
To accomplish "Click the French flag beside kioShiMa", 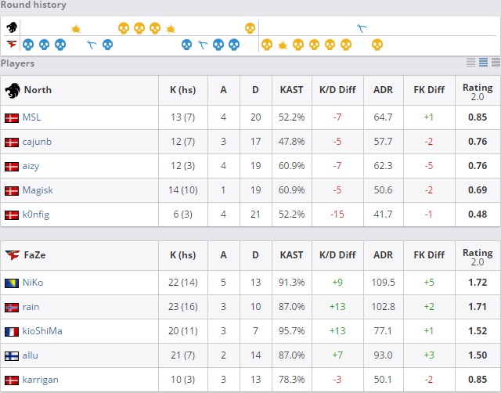I will tap(12, 331).
